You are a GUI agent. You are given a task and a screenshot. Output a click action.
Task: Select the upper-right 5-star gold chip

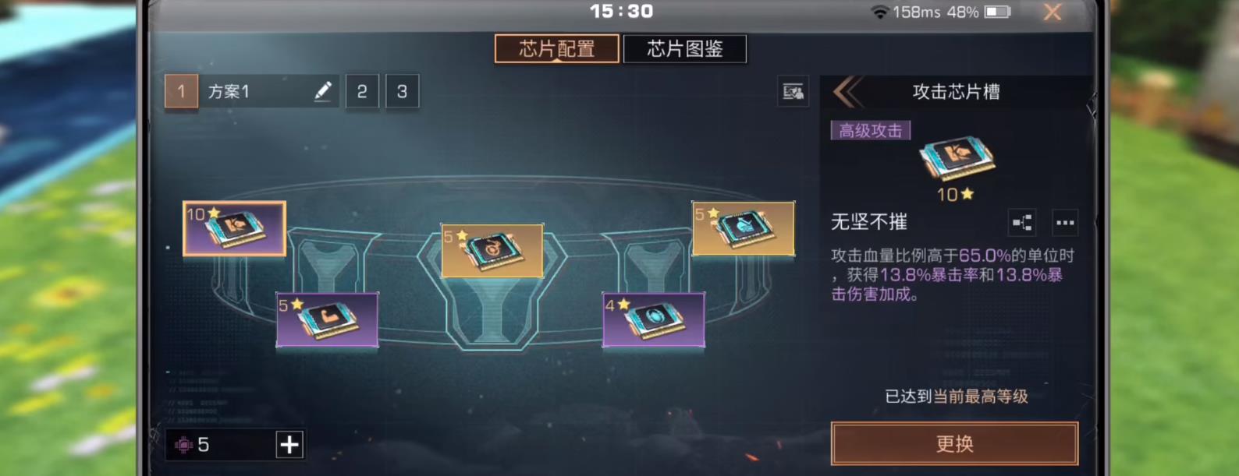(744, 228)
